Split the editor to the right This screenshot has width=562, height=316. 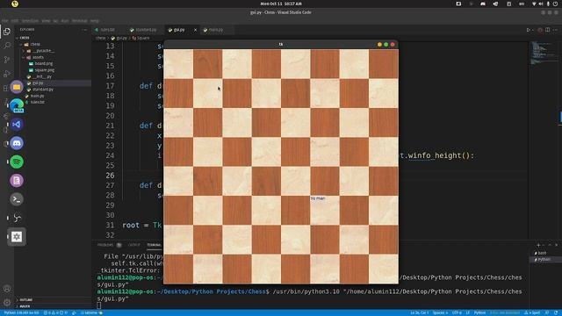[548, 30]
